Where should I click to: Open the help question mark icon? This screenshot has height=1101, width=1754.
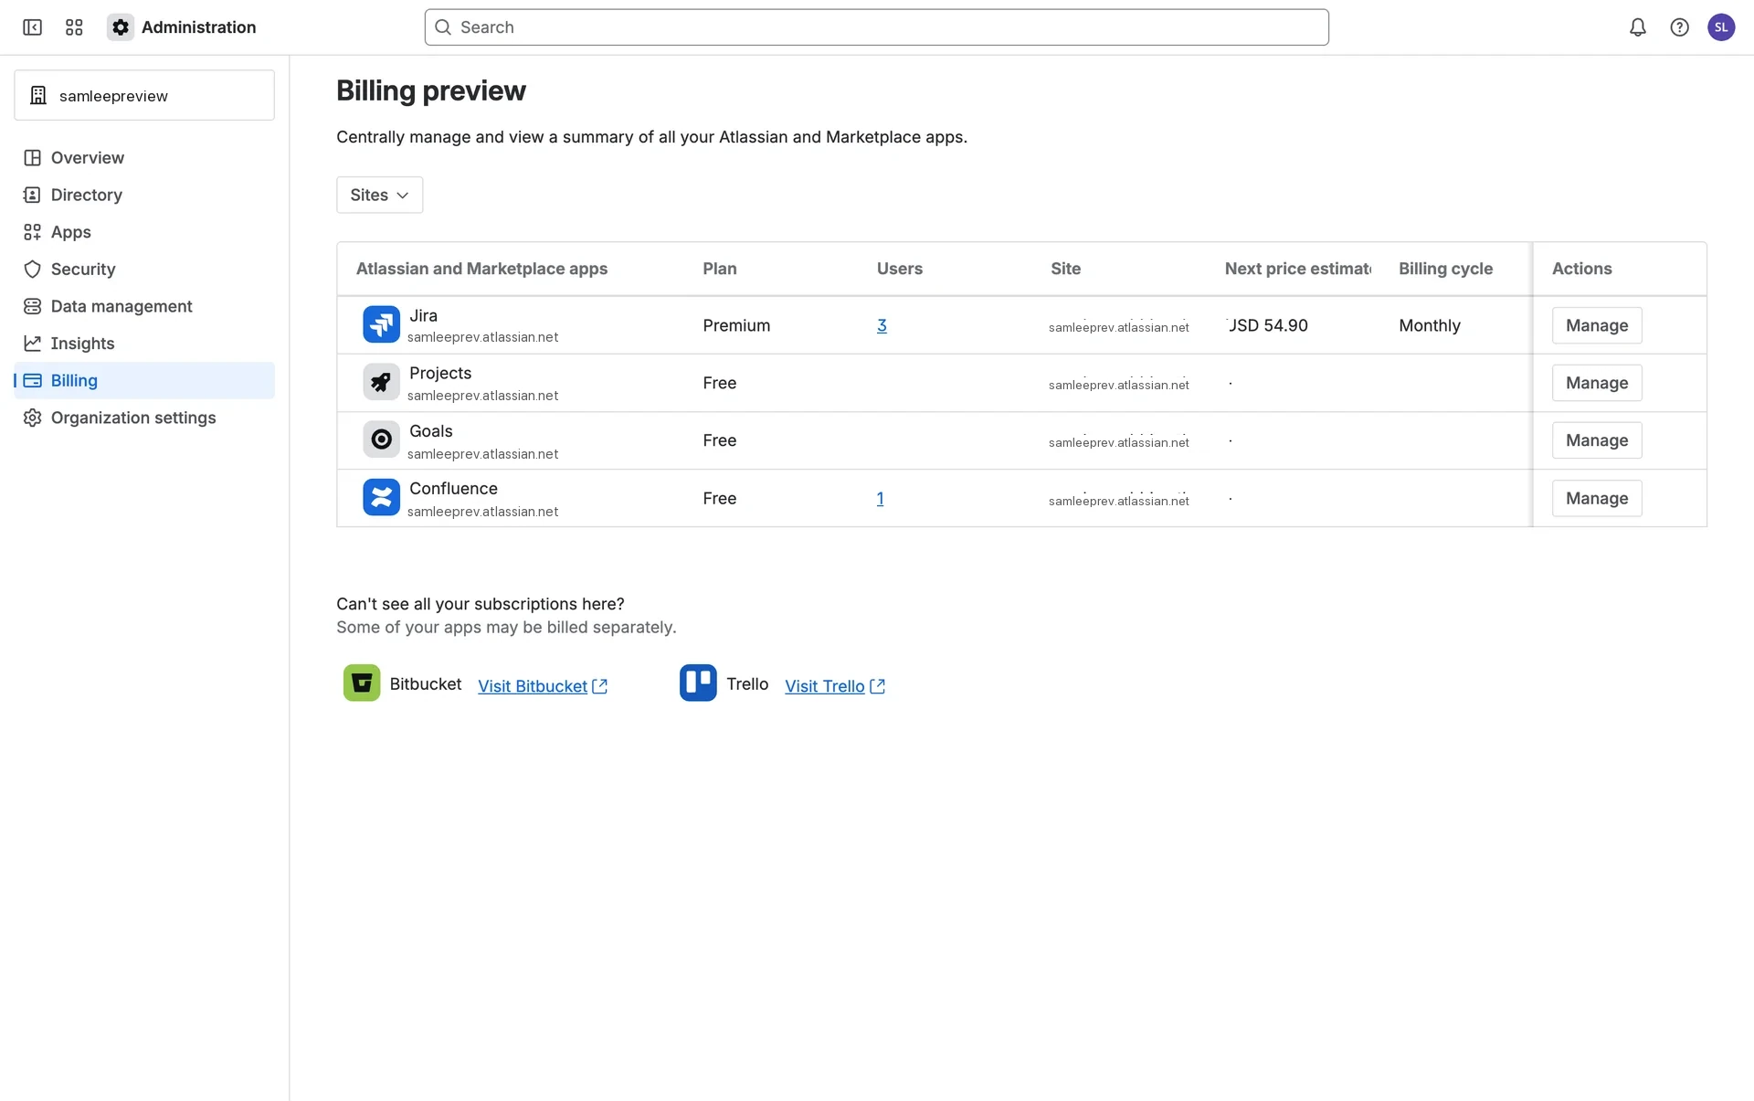tap(1679, 27)
